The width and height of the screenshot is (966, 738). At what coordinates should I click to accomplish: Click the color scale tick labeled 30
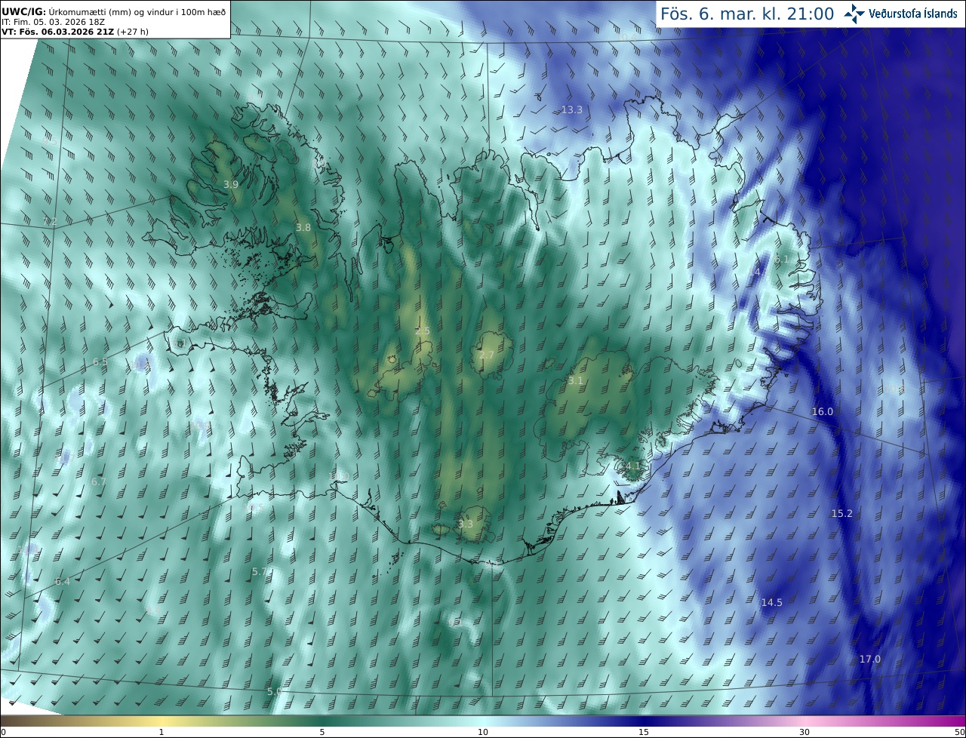pos(804,732)
